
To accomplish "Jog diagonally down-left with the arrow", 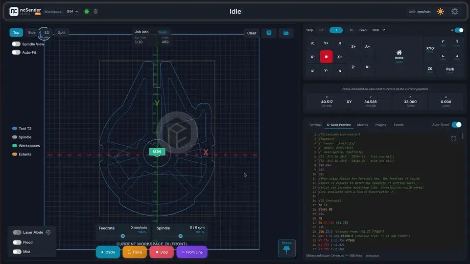I will (x=313, y=70).
